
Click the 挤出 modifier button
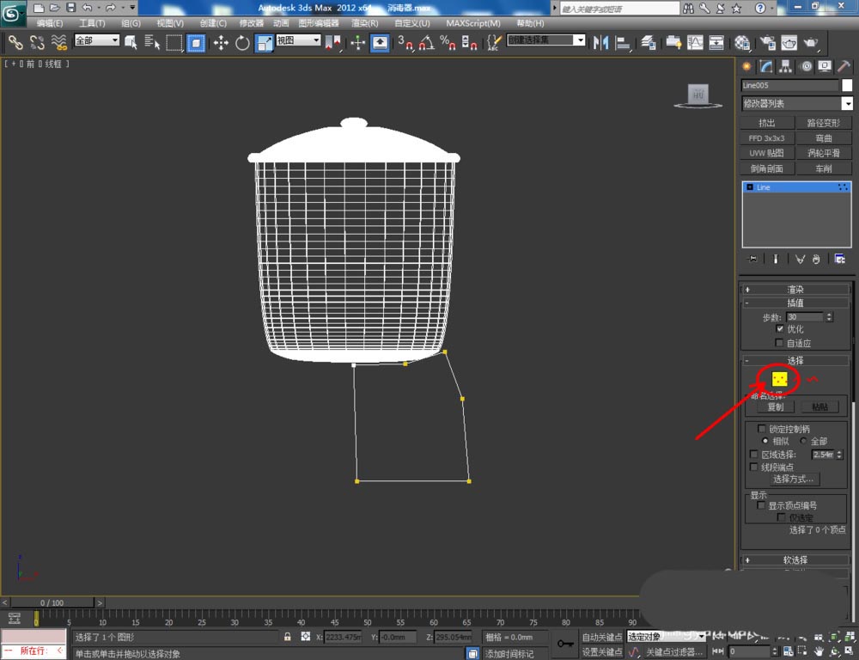tap(766, 123)
